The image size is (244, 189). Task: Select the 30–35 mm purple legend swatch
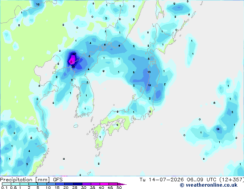86,184
